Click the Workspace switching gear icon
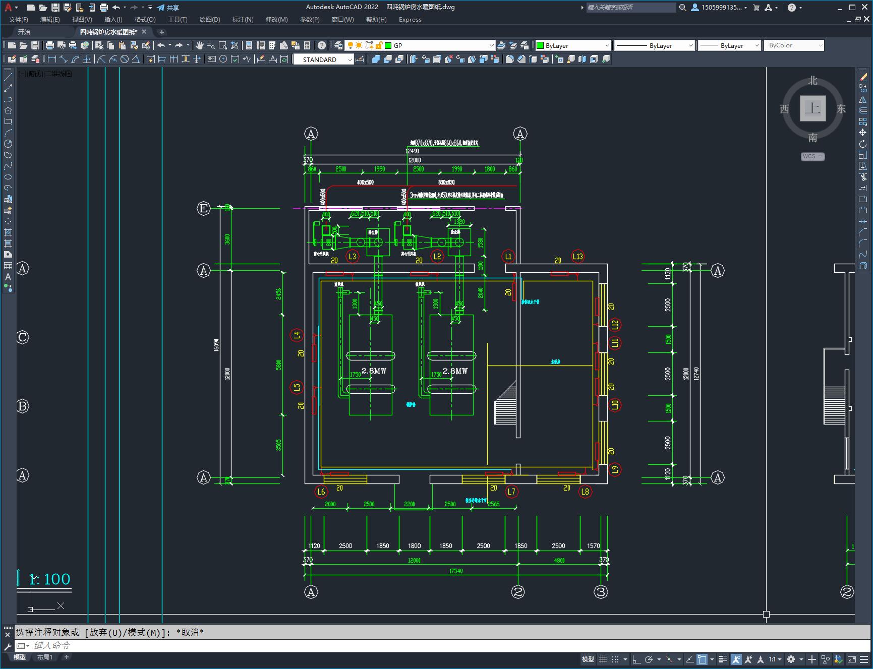This screenshot has height=669, width=873. coord(791,659)
